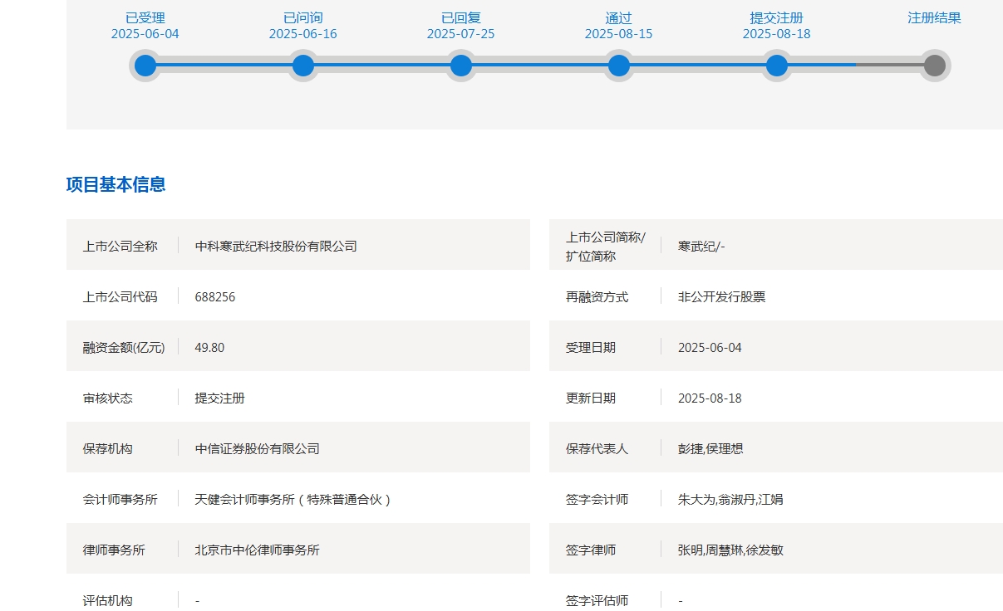Click the 更新日期 field label
Screen dimensions: 1003x611
pyautogui.click(x=591, y=398)
